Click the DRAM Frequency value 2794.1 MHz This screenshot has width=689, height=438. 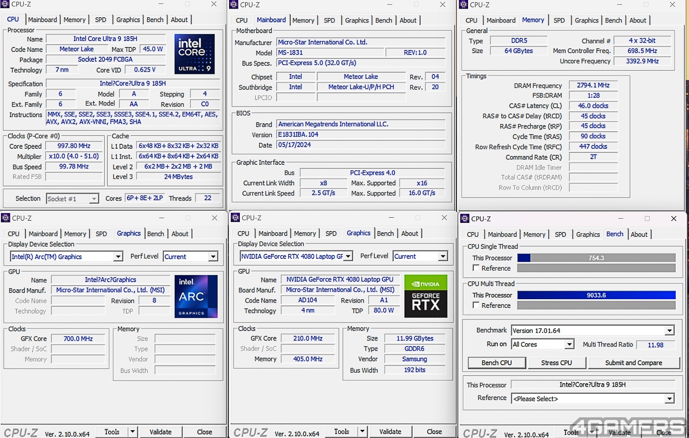[593, 85]
